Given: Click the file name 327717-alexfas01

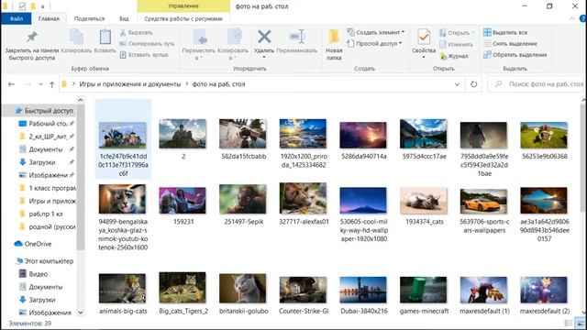Looking at the screenshot, I should pos(304,222).
